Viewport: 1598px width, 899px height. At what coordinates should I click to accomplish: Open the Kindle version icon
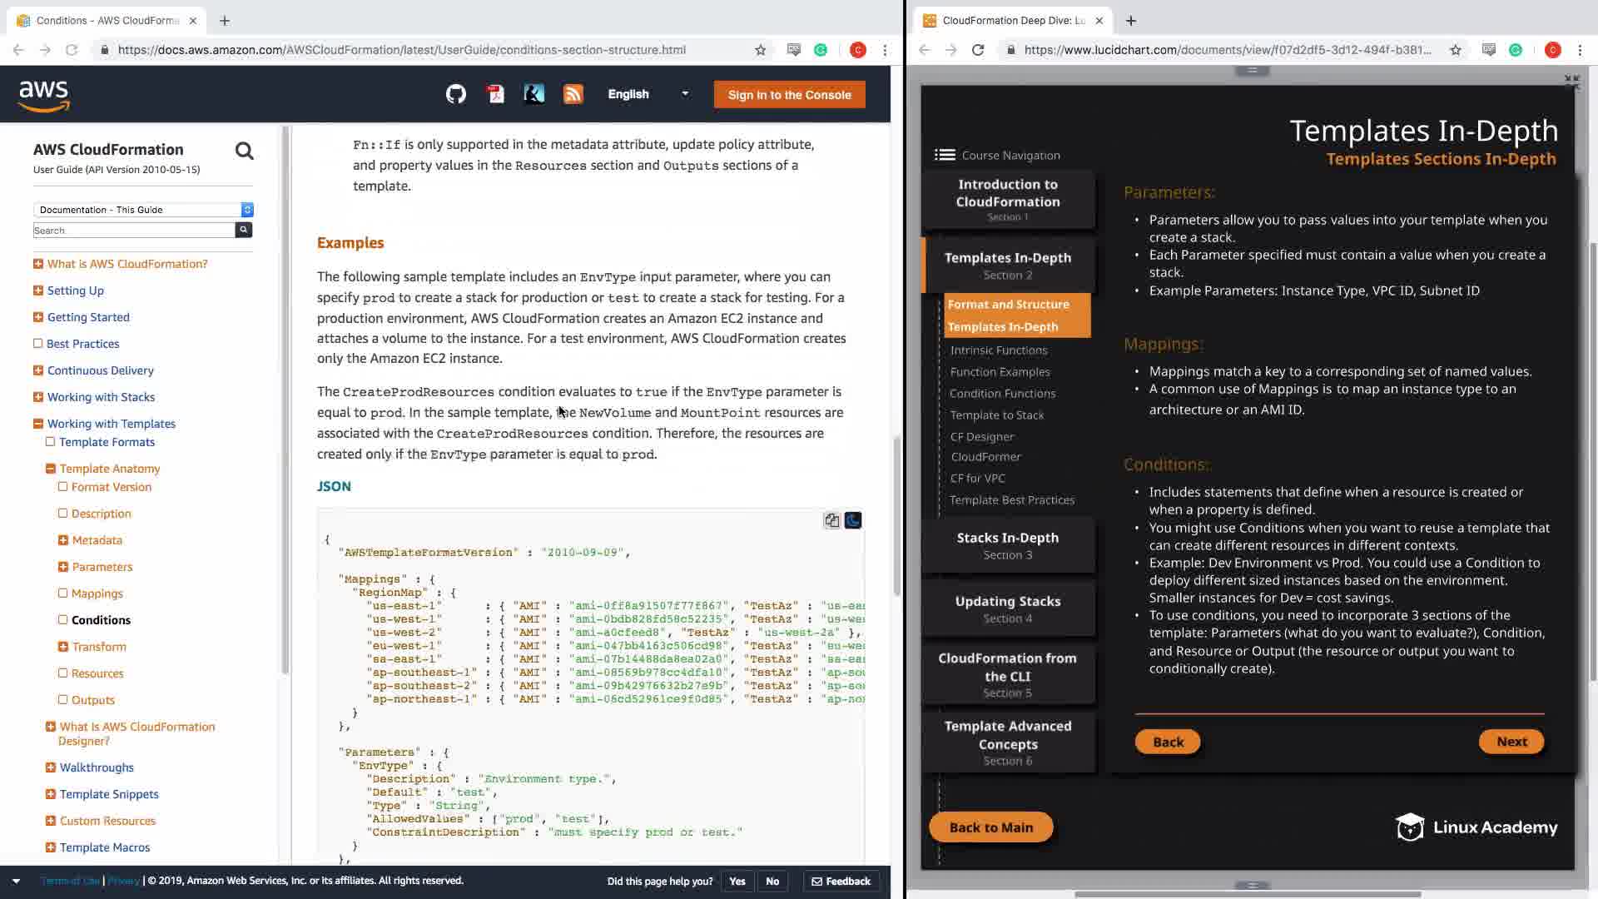pos(533,94)
